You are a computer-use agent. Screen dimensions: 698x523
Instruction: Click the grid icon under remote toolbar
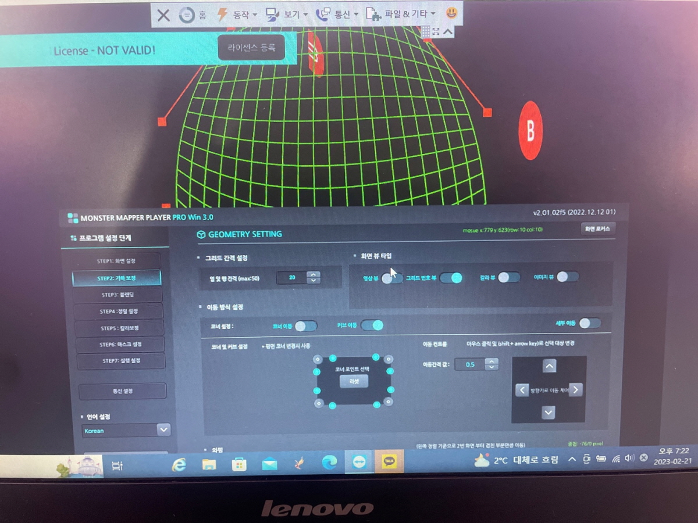coord(425,31)
